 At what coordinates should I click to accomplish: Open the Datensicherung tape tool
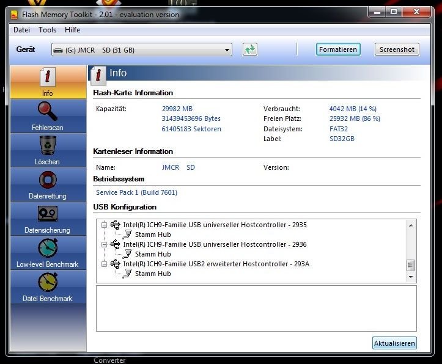tap(48, 219)
